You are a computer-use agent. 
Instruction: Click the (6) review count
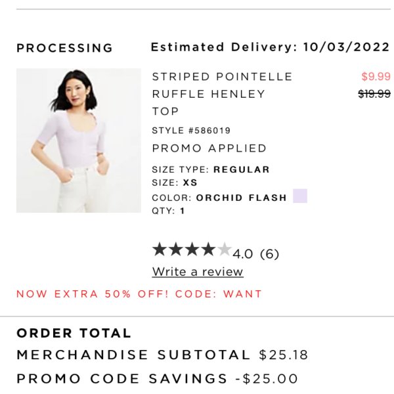tap(269, 253)
